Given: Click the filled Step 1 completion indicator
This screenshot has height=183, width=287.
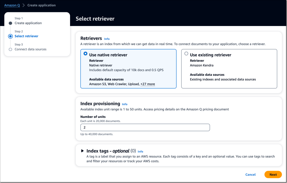Looking at the screenshot, I should [x=10, y=23].
